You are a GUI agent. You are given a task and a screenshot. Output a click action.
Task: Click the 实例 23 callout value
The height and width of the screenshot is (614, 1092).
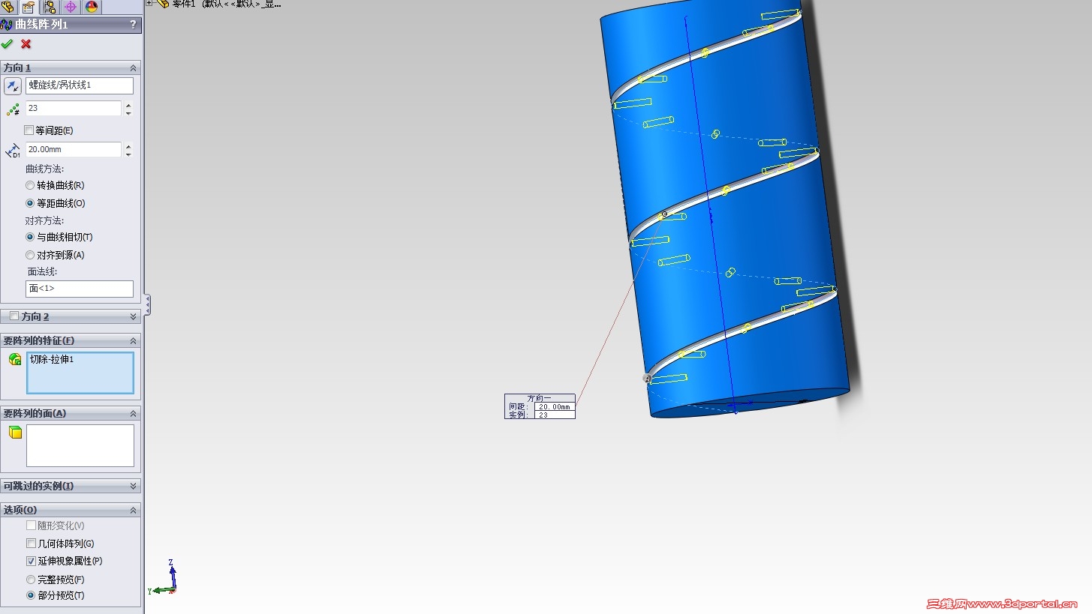(555, 415)
